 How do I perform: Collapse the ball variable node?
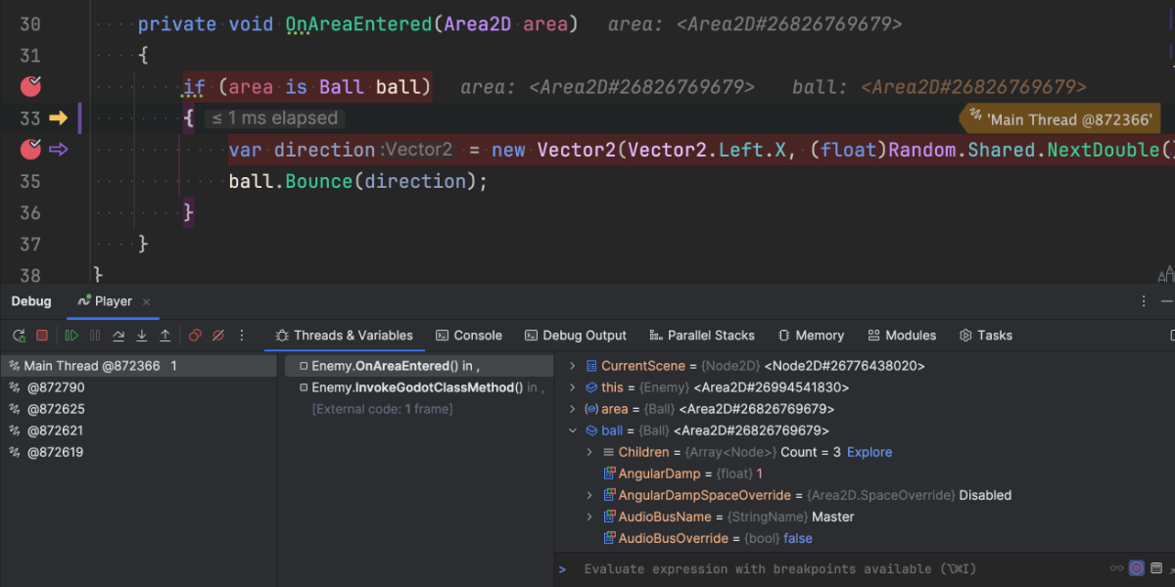coord(573,430)
